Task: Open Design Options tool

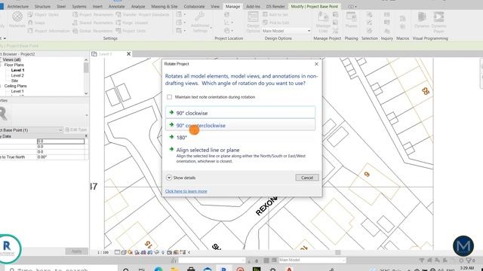Action: (253, 22)
